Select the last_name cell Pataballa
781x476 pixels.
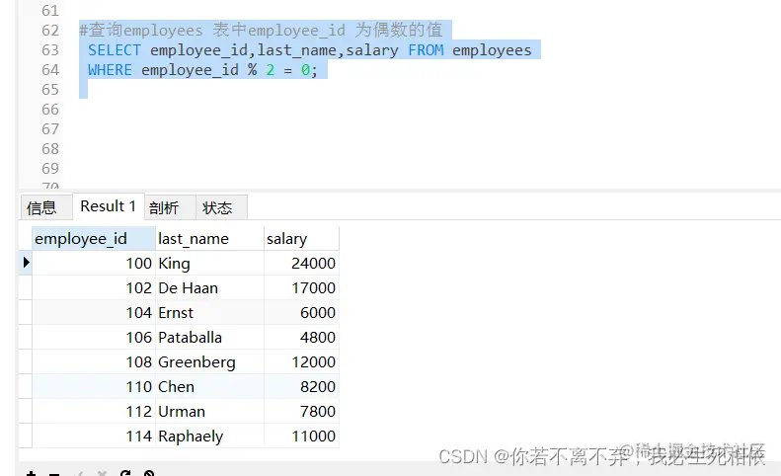(209, 337)
